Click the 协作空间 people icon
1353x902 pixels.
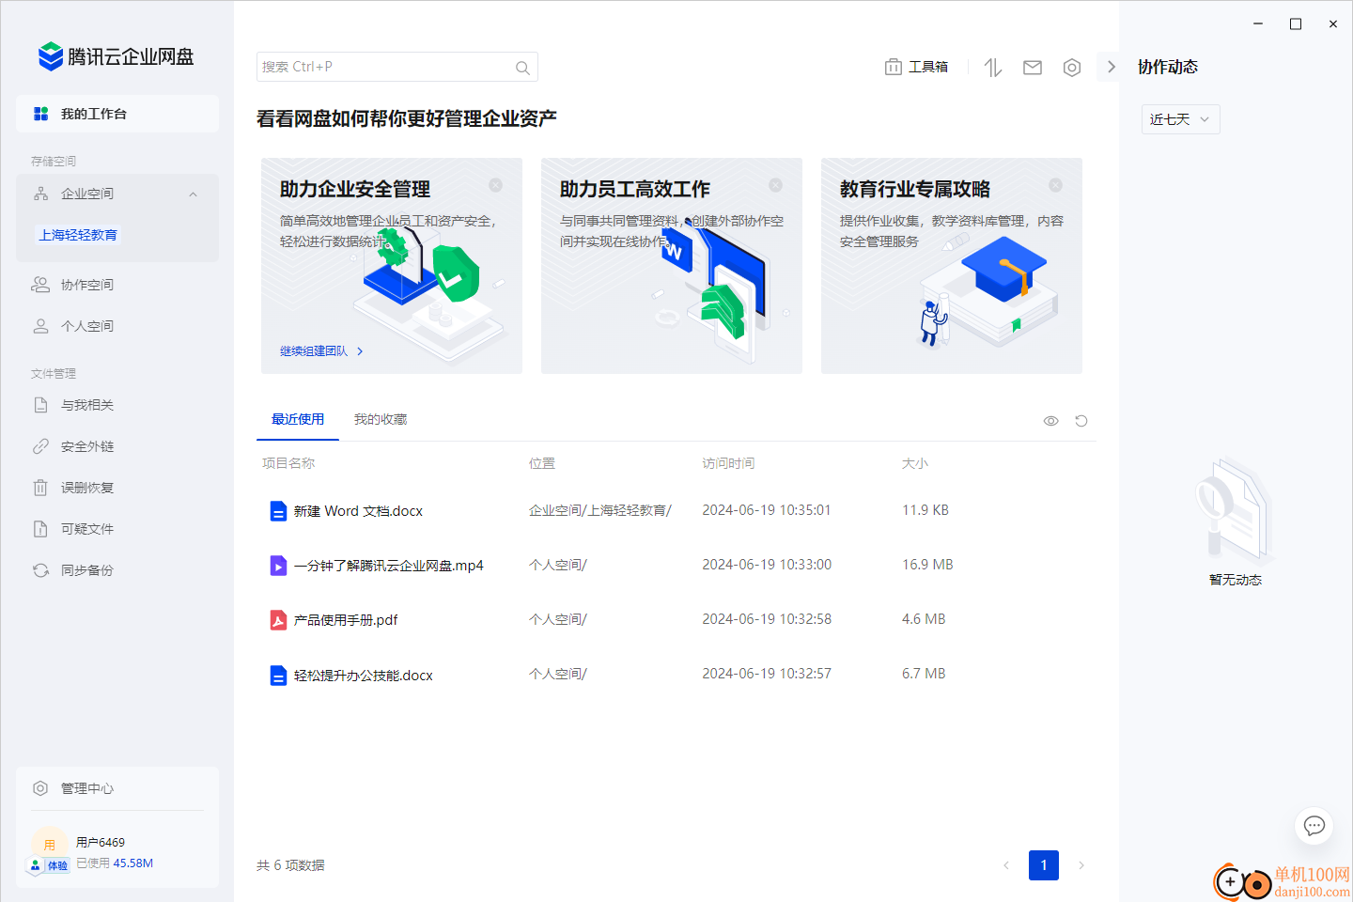click(x=40, y=285)
